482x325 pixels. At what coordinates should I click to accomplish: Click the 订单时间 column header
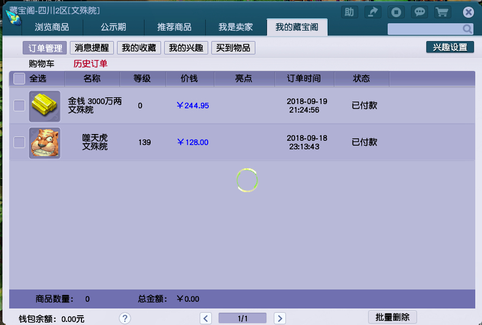coord(304,78)
